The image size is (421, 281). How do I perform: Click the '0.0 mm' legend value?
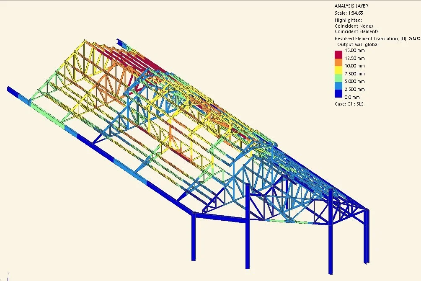coord(352,97)
